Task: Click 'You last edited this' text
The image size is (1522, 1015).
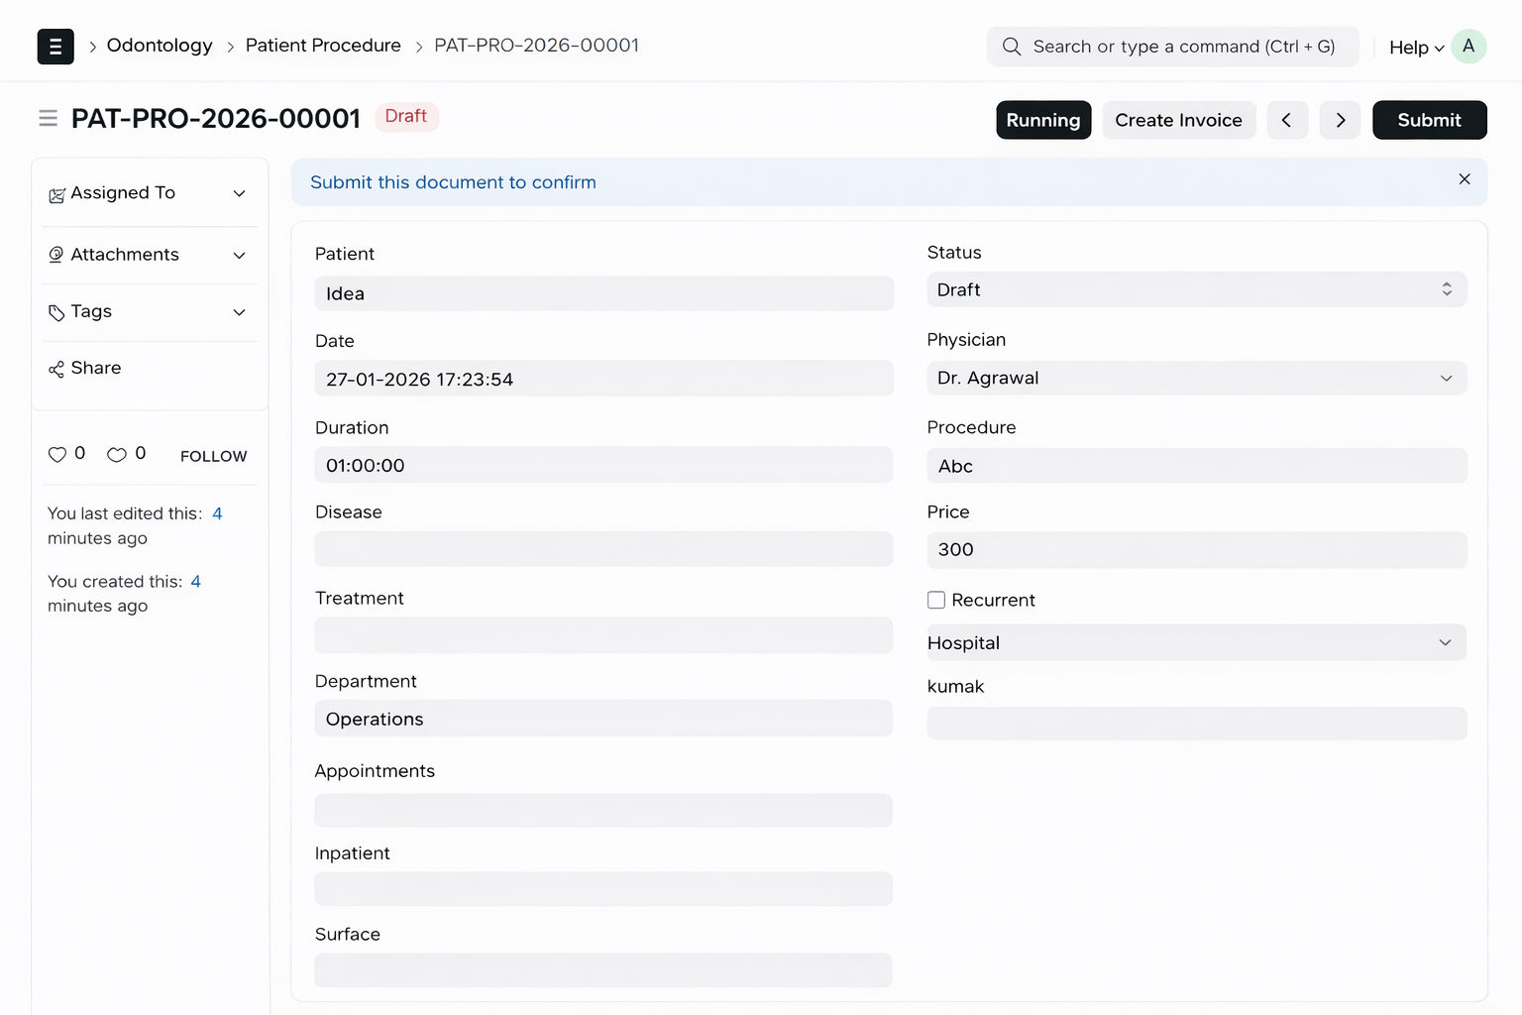Action: click(125, 513)
